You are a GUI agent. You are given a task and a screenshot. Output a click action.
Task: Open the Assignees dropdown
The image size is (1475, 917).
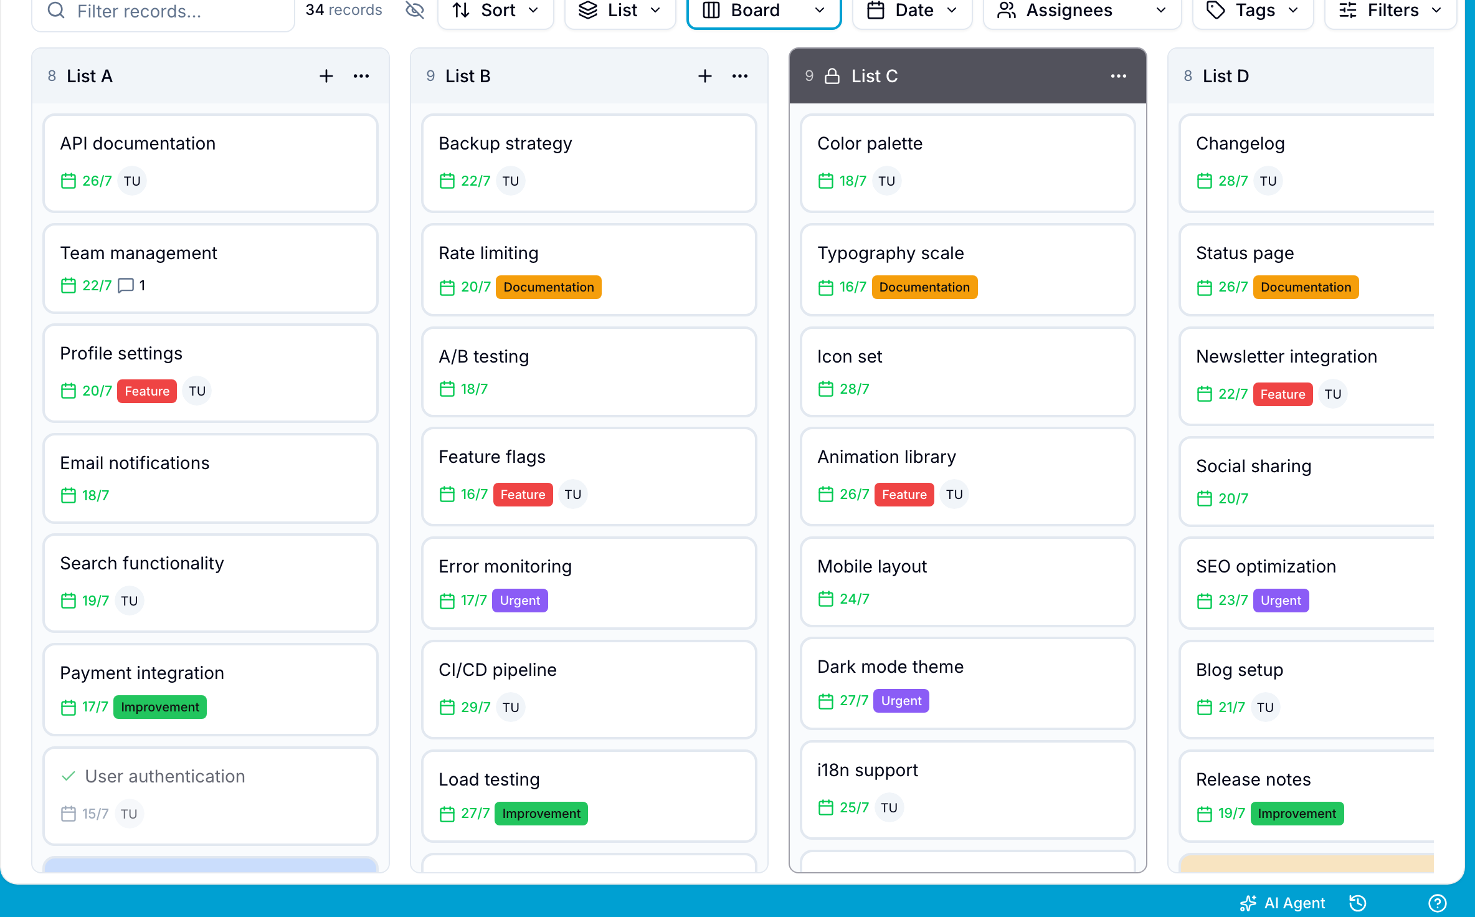pos(1082,11)
